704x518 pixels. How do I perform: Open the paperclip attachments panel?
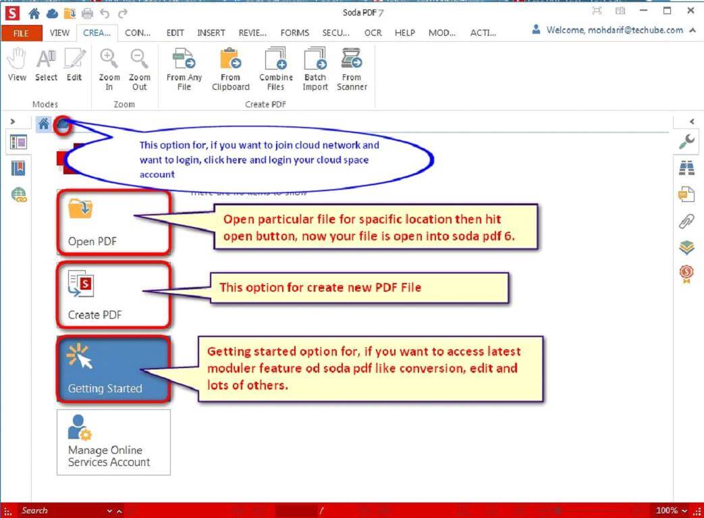point(686,221)
